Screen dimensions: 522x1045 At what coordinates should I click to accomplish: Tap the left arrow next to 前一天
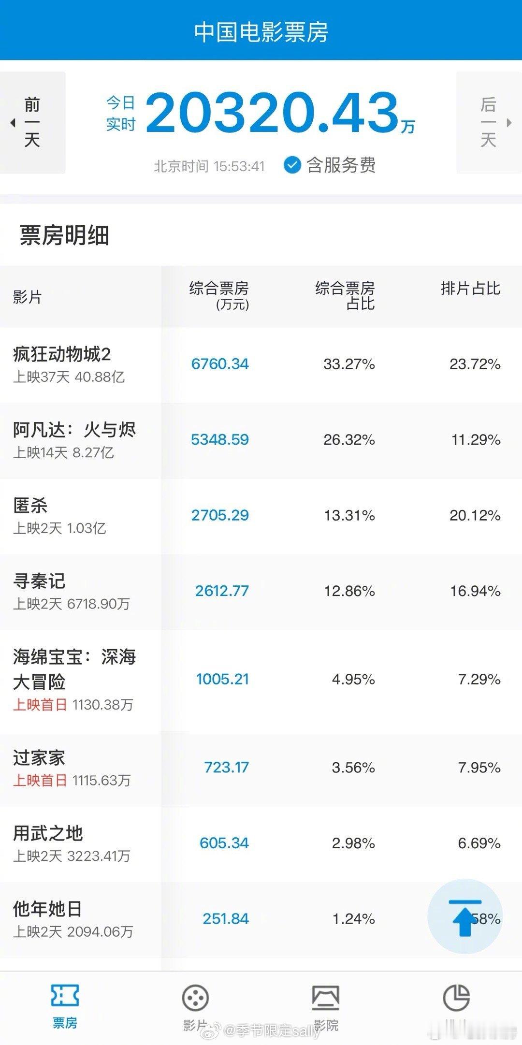pyautogui.click(x=13, y=122)
